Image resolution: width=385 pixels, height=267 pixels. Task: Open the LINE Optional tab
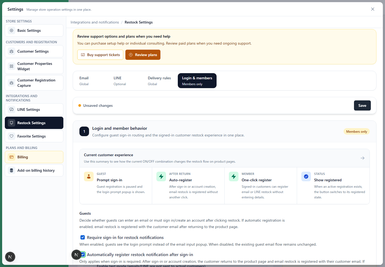[x=120, y=81]
